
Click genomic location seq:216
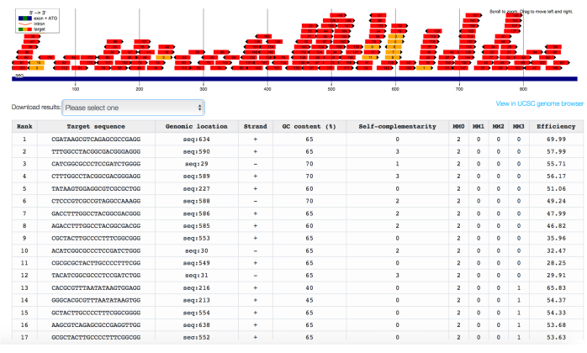click(196, 288)
